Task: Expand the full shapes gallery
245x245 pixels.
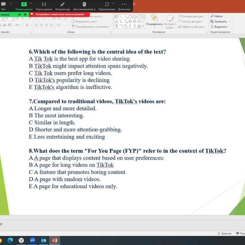Action: point(143,26)
